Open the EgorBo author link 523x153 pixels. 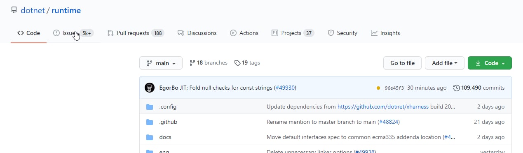click(x=169, y=88)
